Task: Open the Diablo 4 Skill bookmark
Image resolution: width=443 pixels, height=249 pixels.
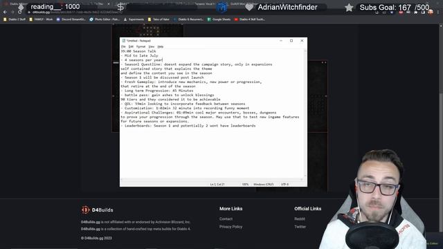Action: point(249,19)
